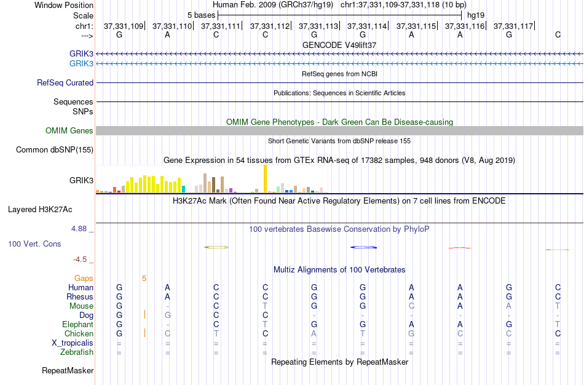Select the Human species label
This screenshot has width=584, height=385.
[81, 288]
